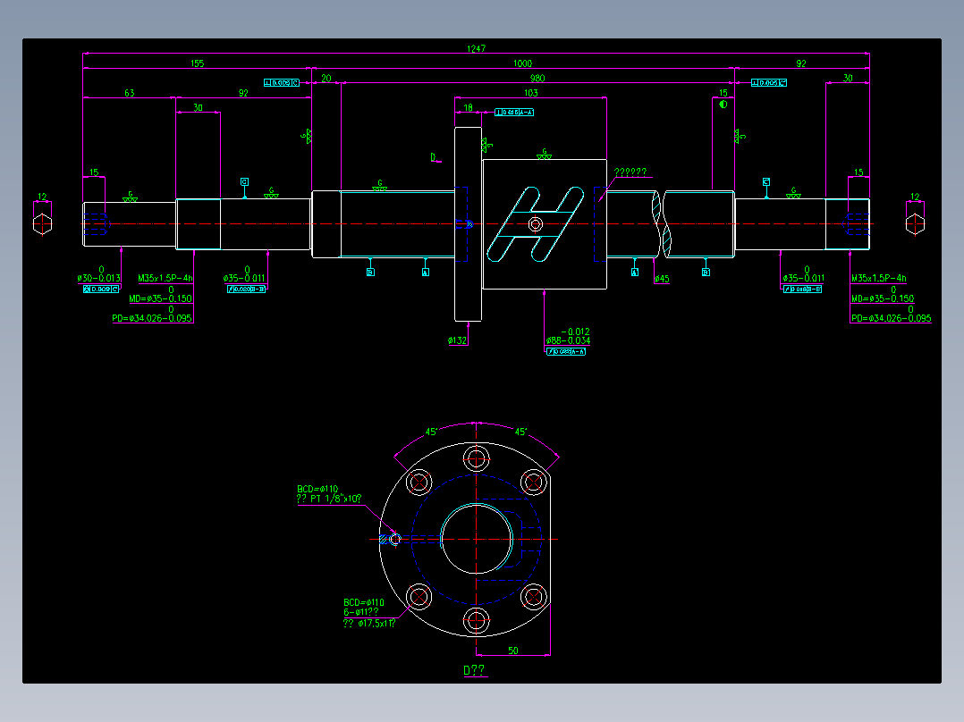
Task: Click the small circle at ball nut center
Action: (x=536, y=224)
